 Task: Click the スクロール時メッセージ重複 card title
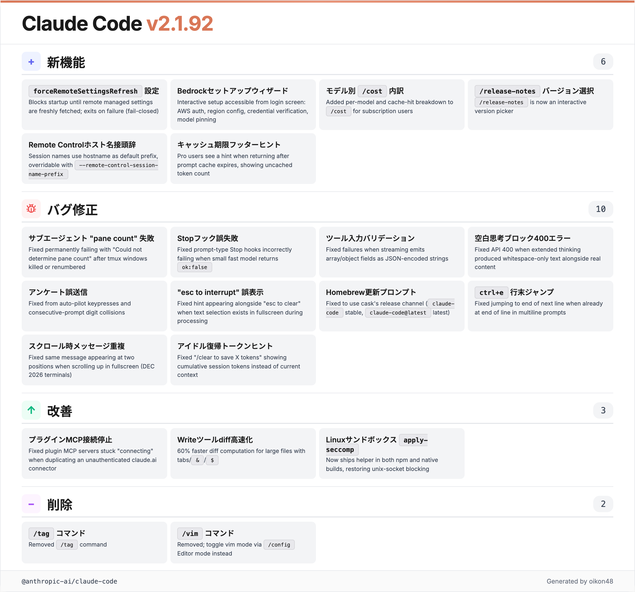(x=77, y=346)
